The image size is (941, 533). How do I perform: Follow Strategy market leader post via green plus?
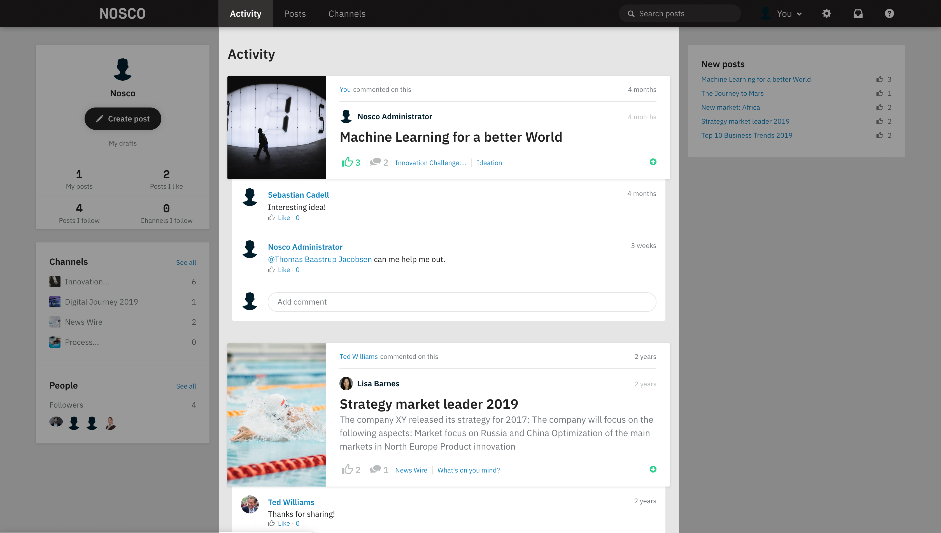[x=653, y=469]
